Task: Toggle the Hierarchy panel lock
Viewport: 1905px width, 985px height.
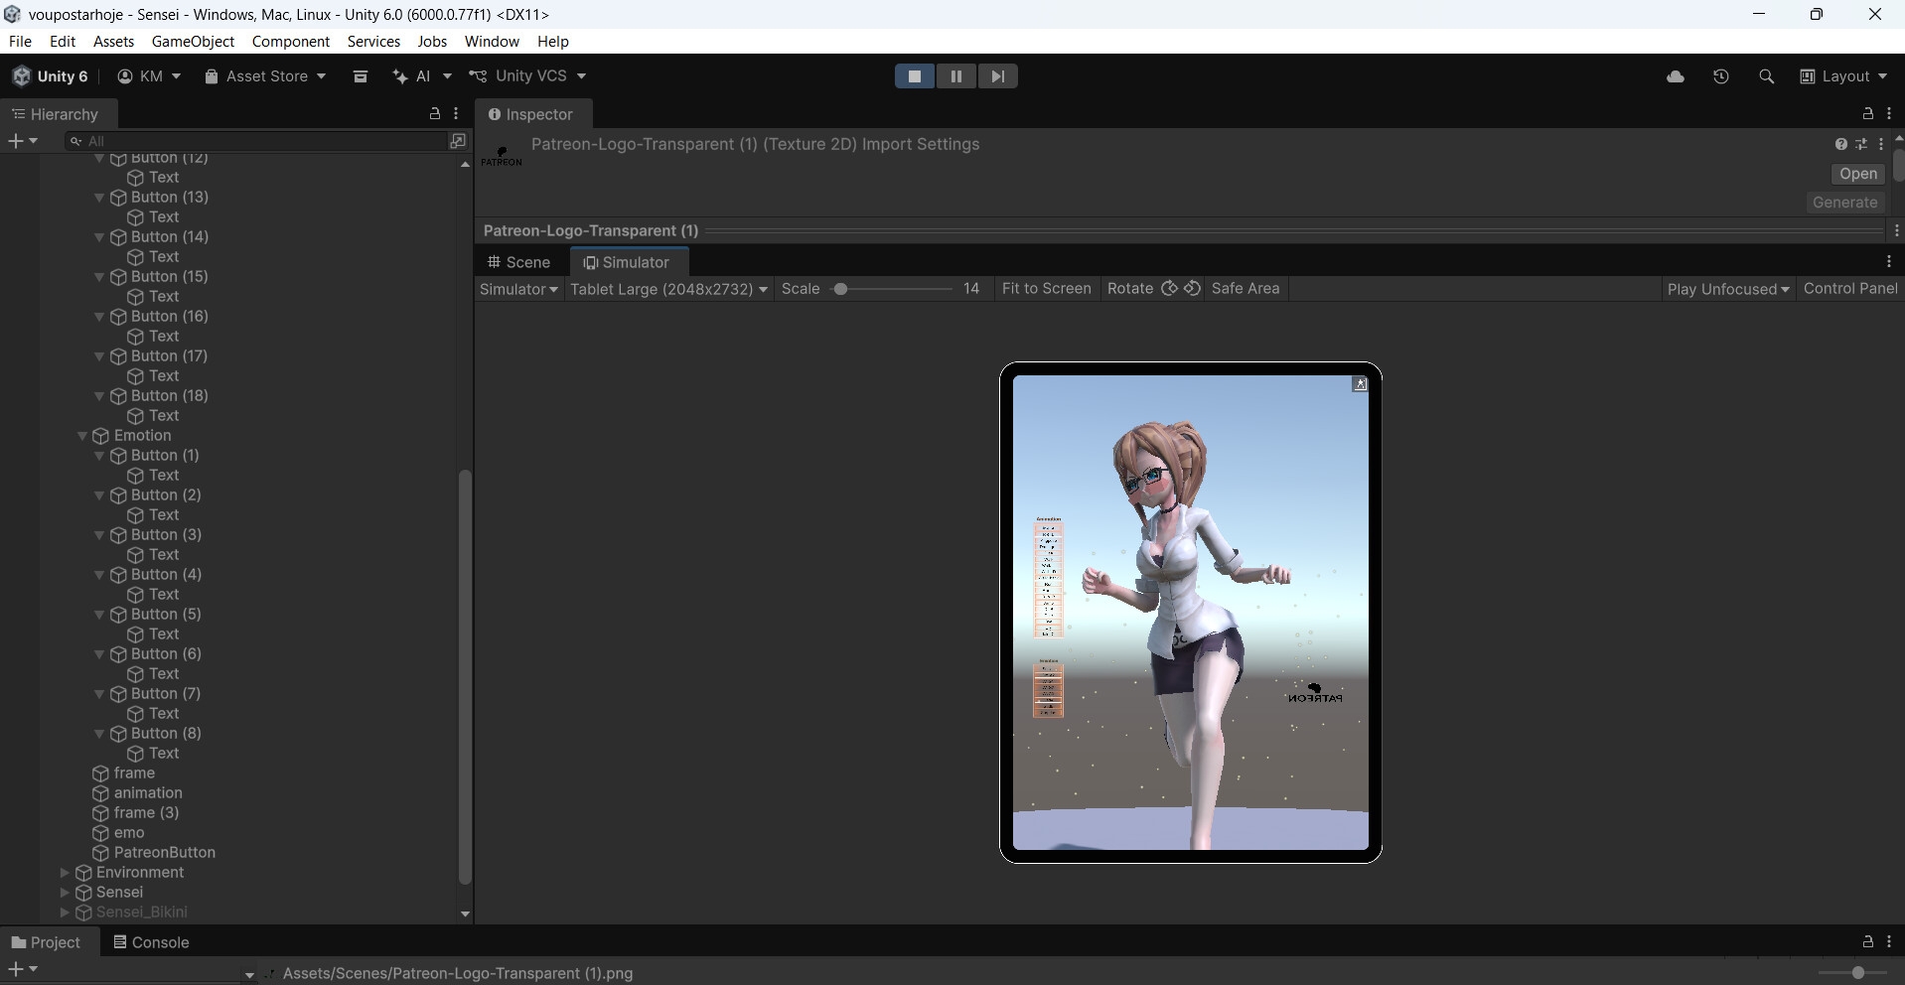Action: pyautogui.click(x=434, y=114)
